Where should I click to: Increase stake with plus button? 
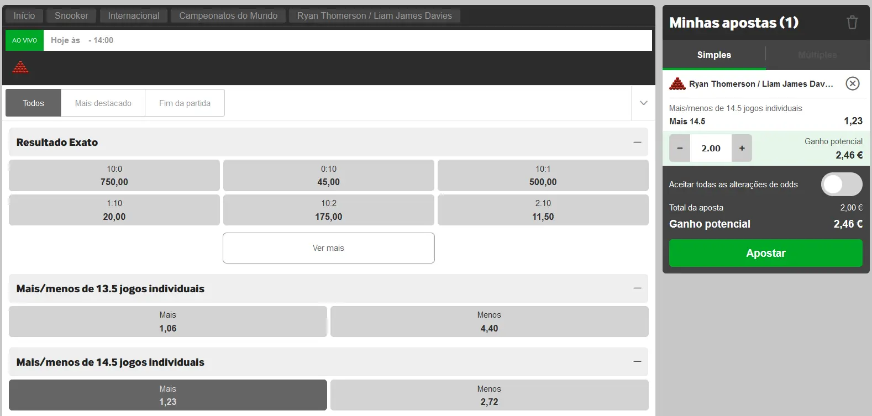coord(742,148)
